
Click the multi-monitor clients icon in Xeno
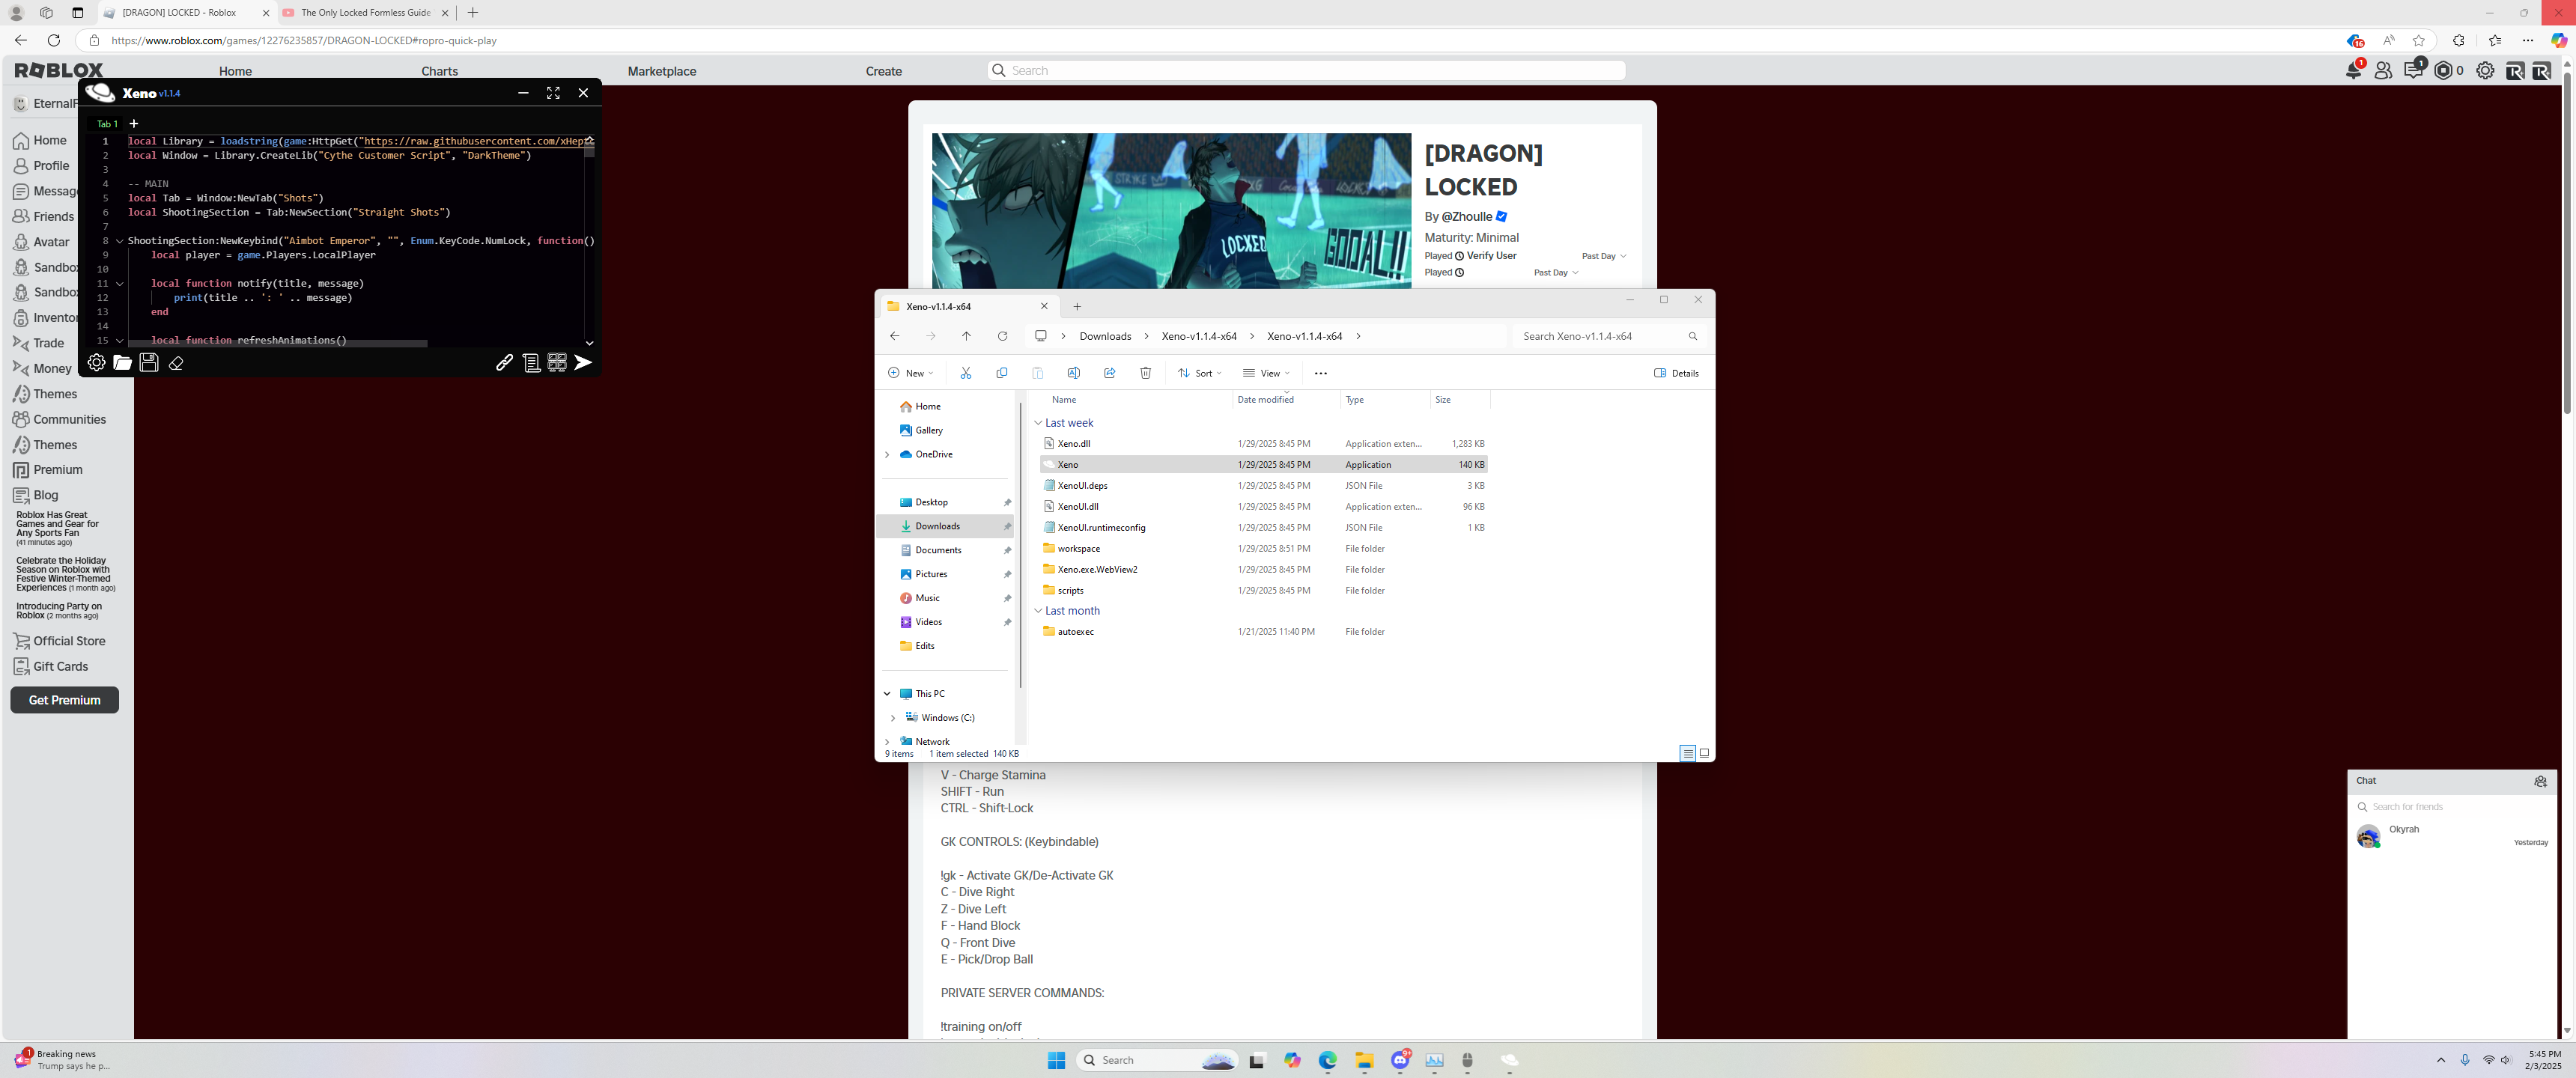[x=557, y=363]
